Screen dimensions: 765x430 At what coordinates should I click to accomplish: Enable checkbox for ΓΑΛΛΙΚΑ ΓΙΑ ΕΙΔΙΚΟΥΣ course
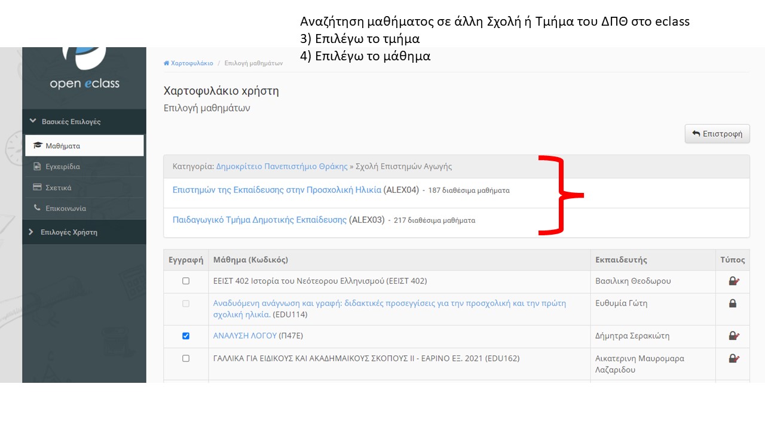(x=186, y=358)
